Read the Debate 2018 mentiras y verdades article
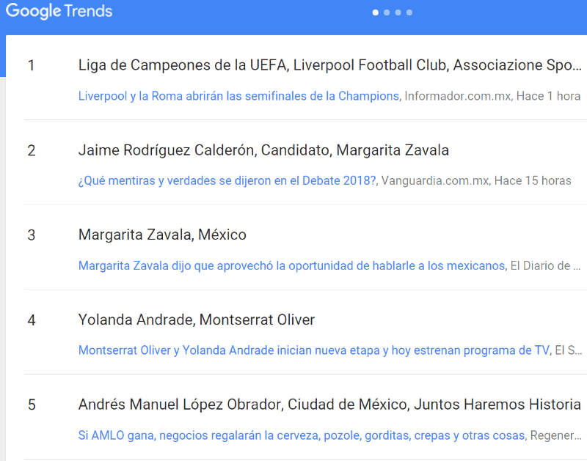 tap(227, 181)
